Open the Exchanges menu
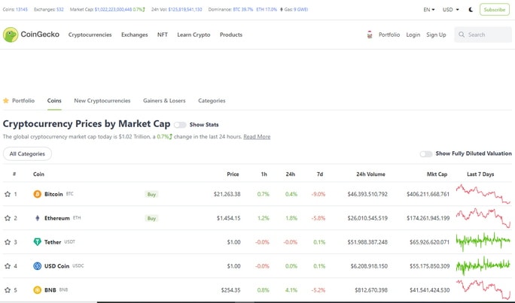 coord(134,35)
